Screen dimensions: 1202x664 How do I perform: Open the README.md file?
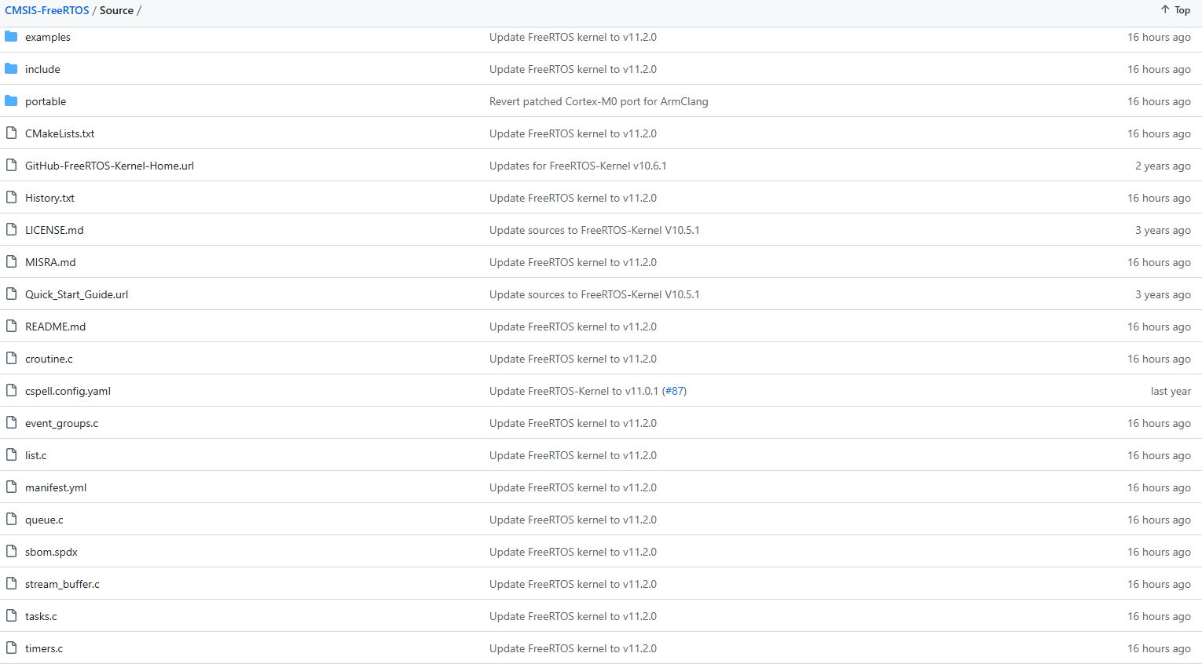[55, 327]
